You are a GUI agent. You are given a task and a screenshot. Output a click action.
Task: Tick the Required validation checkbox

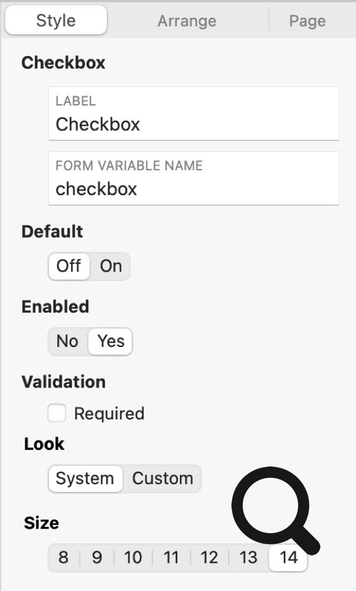[x=57, y=413]
